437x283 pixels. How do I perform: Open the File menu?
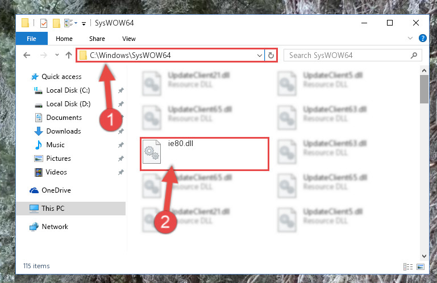(31, 39)
